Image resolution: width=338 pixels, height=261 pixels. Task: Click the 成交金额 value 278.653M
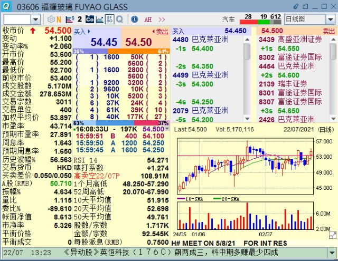55,94
